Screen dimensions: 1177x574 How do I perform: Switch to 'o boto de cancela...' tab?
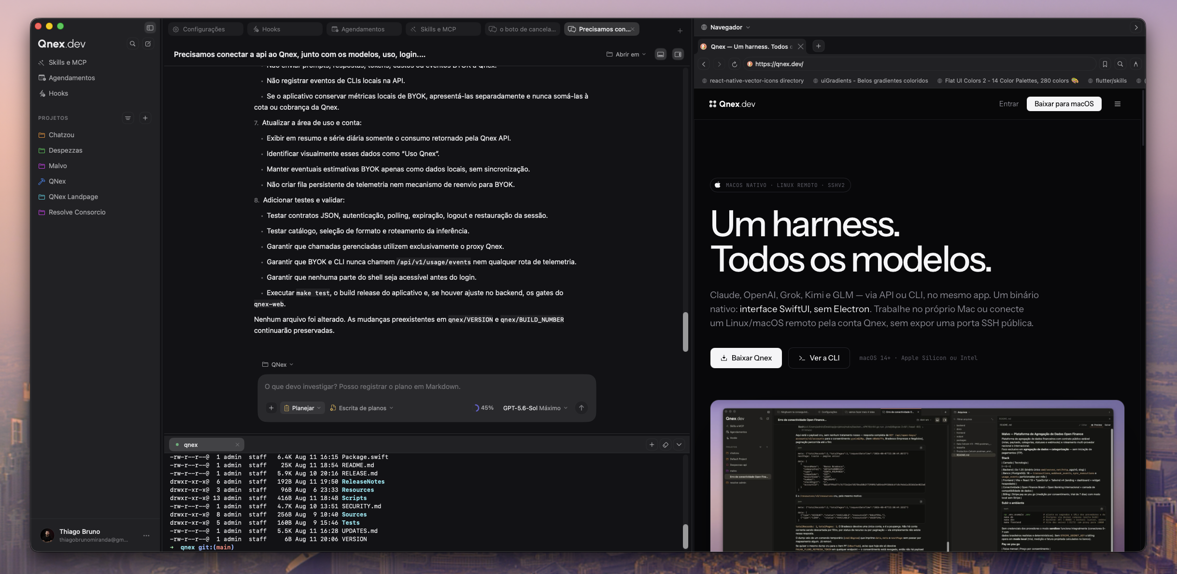coord(523,29)
